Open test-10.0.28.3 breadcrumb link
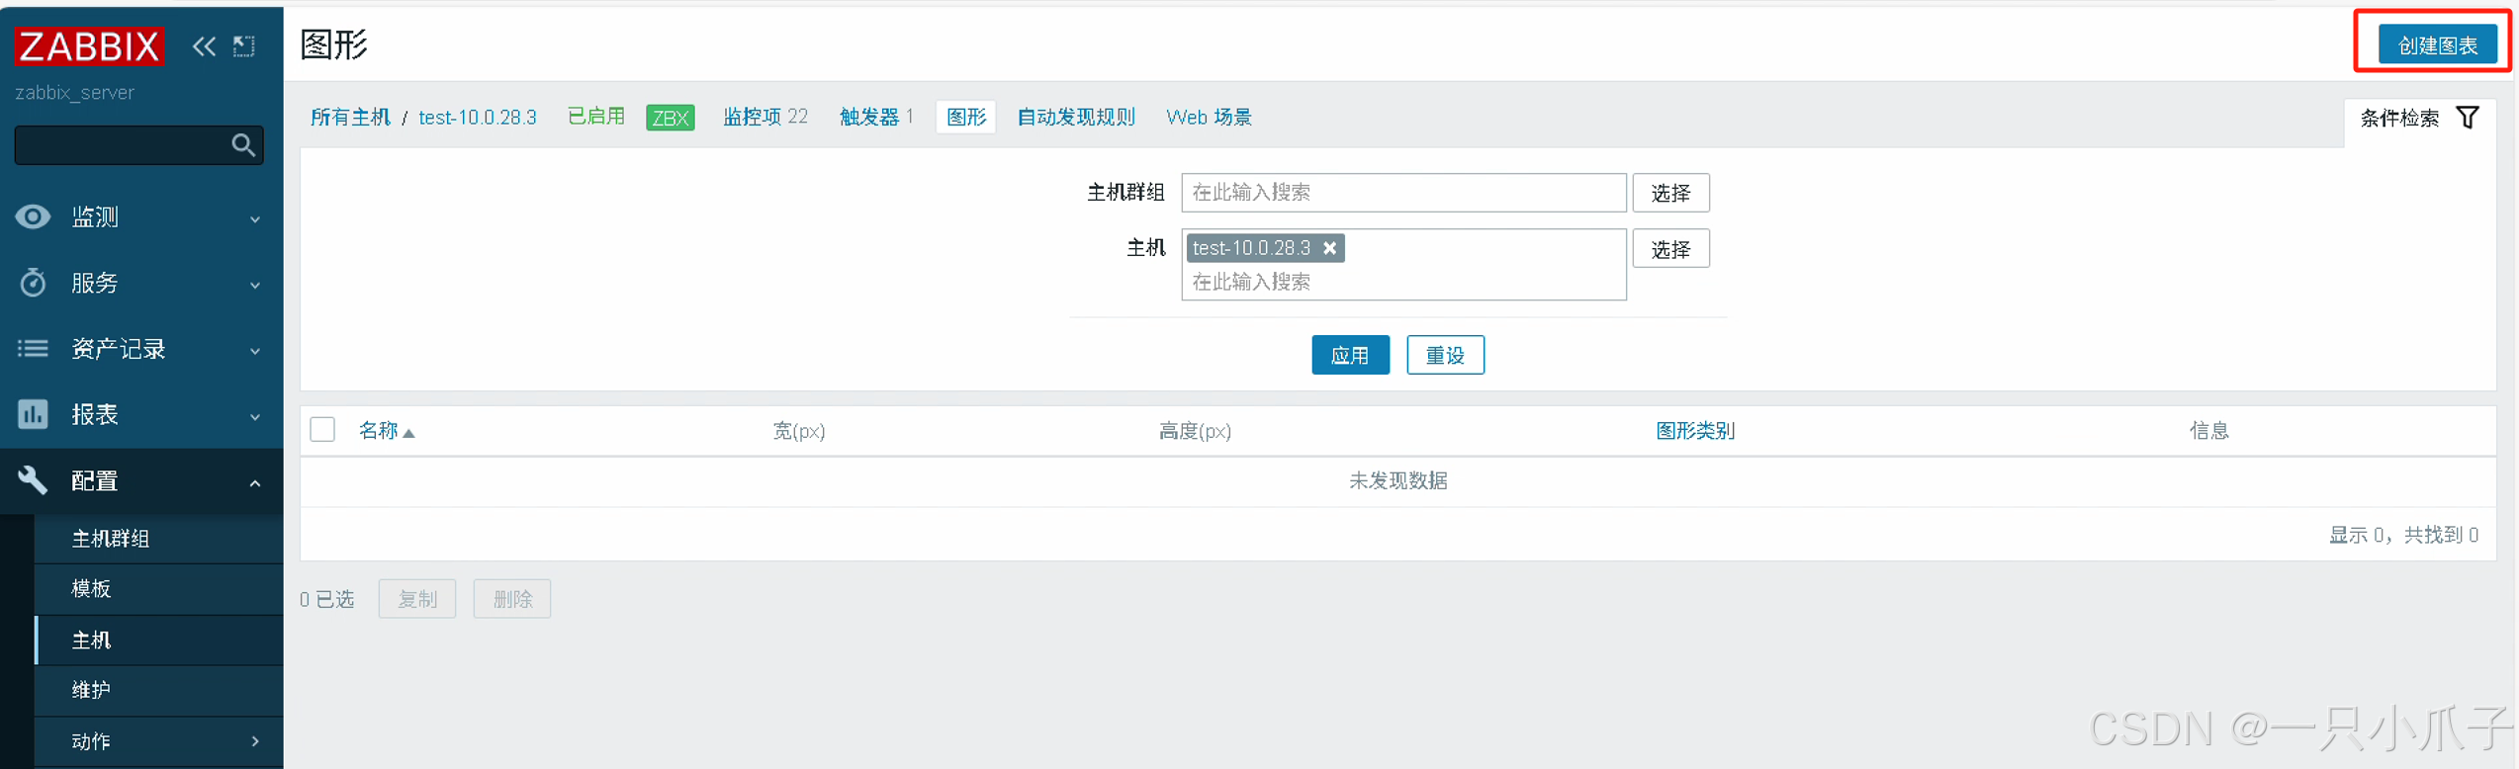 478,117
